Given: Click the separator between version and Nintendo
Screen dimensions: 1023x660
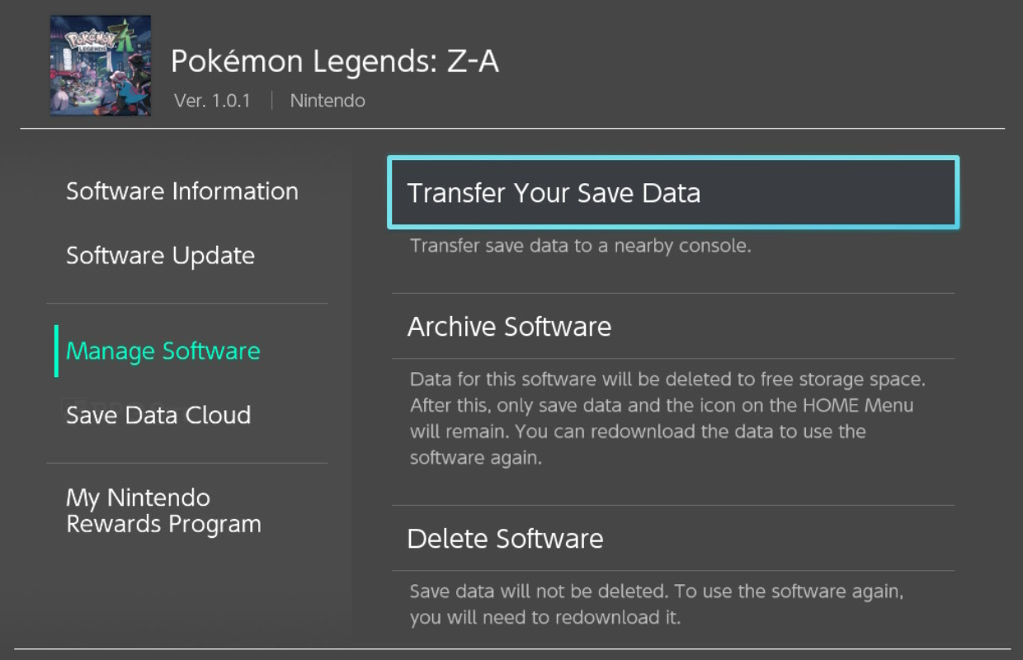Looking at the screenshot, I should click(x=271, y=101).
